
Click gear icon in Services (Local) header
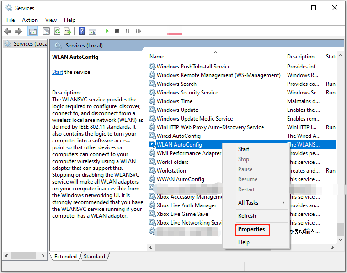tap(58, 46)
